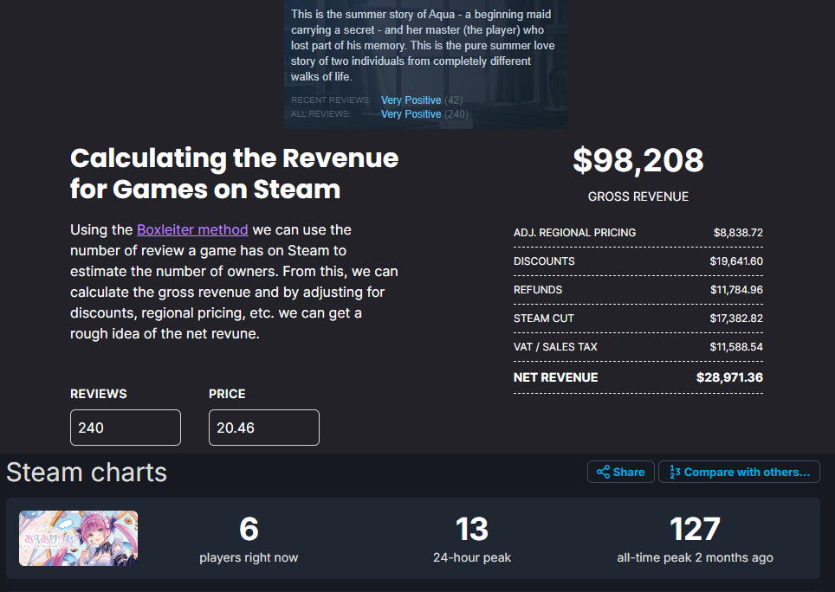The height and width of the screenshot is (592, 835).
Task: Click the $11,588.54 VAT value
Action: [736, 347]
